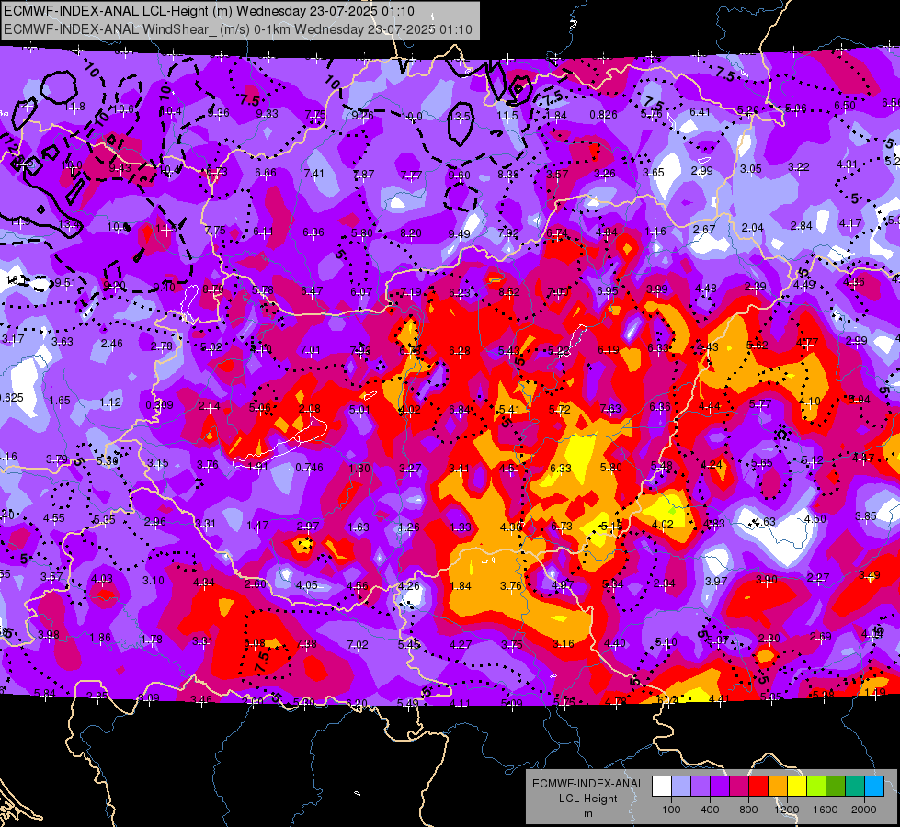This screenshot has width=900, height=827.
Task: Click the legend label '400'
Action: 710,810
